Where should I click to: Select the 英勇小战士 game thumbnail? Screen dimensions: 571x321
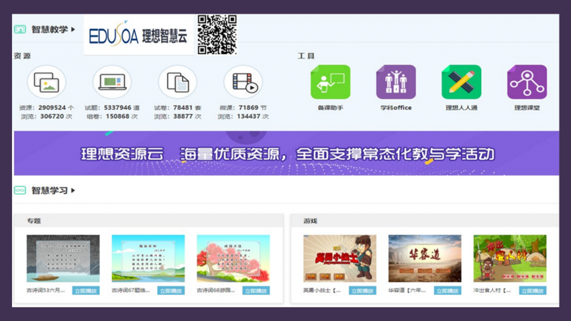[x=339, y=258]
